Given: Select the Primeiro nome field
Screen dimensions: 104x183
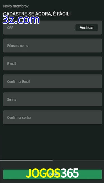Looking at the screenshot, I should point(53,45).
